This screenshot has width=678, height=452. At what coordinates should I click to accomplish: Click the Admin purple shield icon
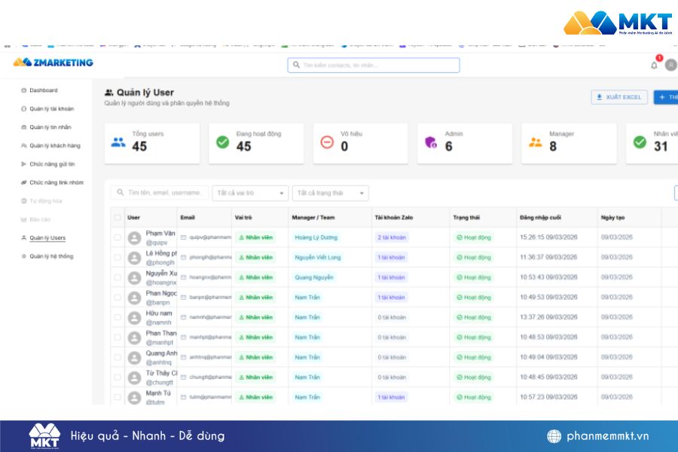431,142
